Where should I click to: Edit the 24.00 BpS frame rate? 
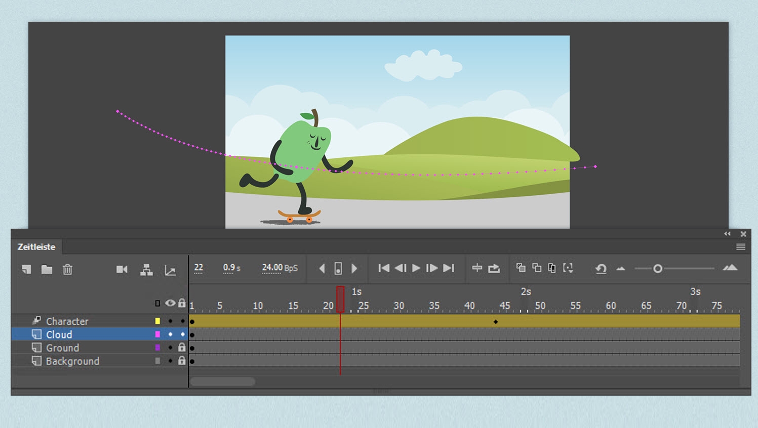(280, 268)
